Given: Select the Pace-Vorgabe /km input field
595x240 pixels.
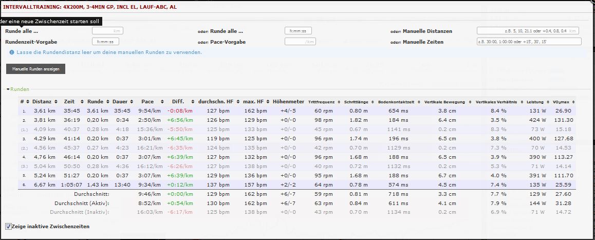Looking at the screenshot, I should 300,42.
